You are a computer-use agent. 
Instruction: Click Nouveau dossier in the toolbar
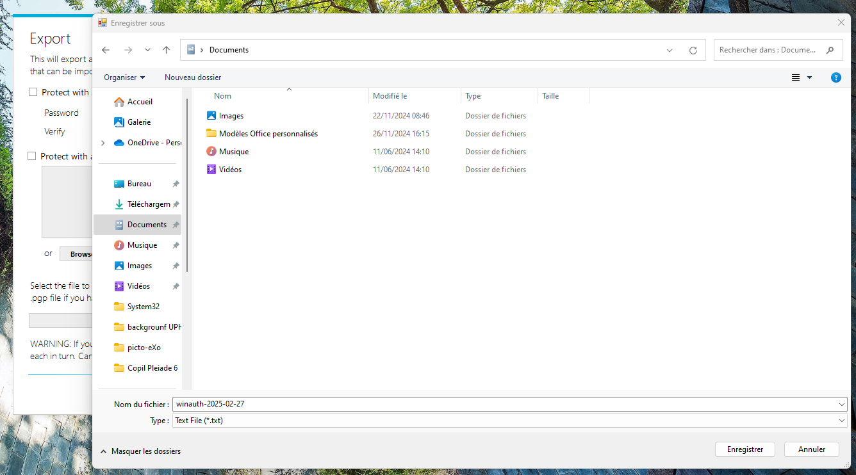193,77
